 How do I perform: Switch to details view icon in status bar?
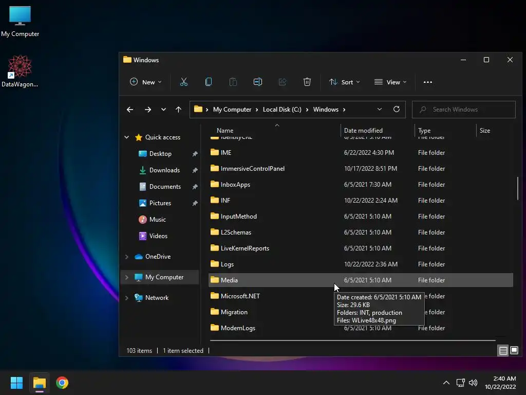[503, 351]
